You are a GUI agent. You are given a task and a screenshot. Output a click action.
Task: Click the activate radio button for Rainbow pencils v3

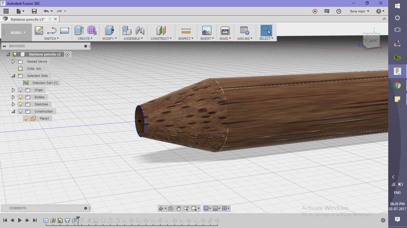67,54
